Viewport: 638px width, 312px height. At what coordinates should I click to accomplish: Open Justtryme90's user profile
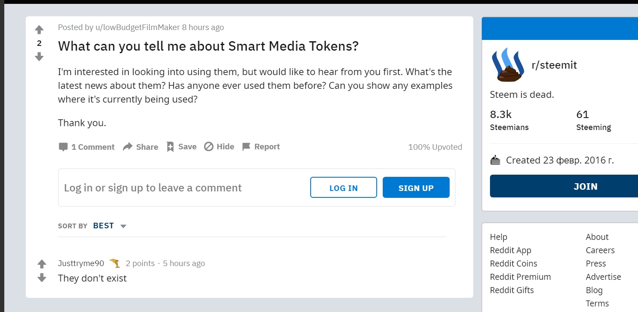coord(81,264)
